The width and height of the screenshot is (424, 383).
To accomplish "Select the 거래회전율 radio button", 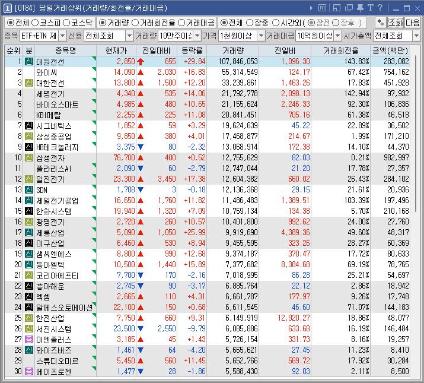I will [135, 23].
